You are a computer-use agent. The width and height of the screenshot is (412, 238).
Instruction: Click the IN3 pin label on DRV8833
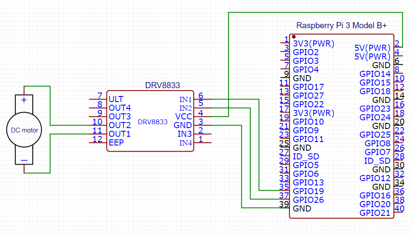click(185, 134)
